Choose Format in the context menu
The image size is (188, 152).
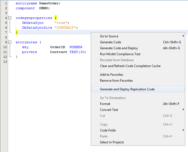(105, 104)
